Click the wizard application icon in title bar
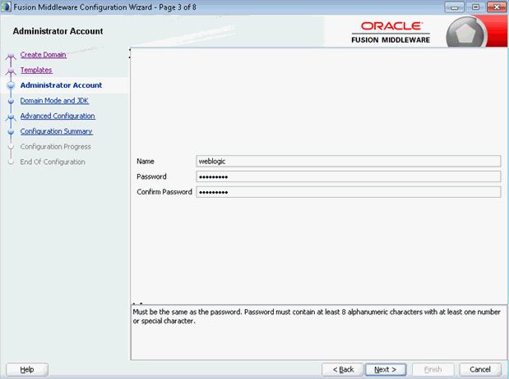Screen dimensions: 509x379 (6, 7)
